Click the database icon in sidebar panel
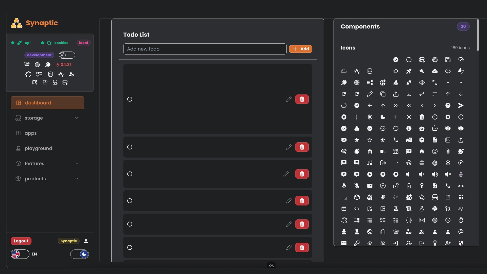Viewport: 487px width, 274px height. point(50,74)
